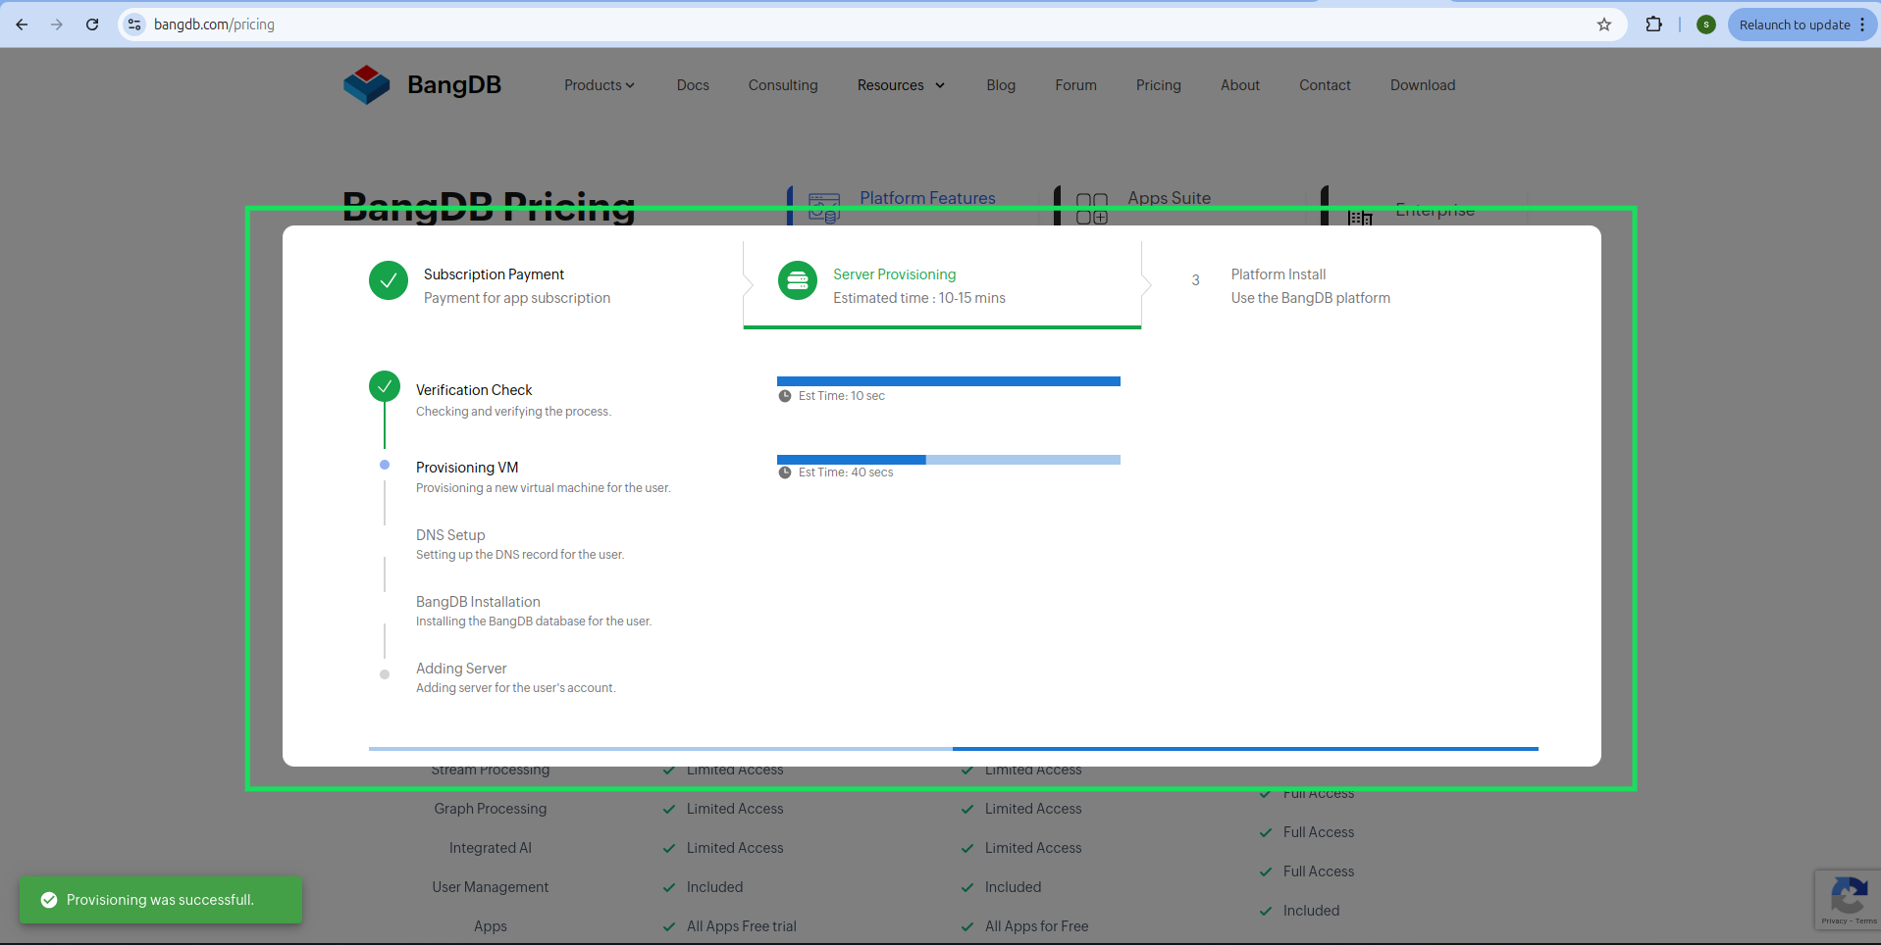Image resolution: width=1881 pixels, height=945 pixels.
Task: Click the Adding Server grey step dot
Action: coord(385,674)
